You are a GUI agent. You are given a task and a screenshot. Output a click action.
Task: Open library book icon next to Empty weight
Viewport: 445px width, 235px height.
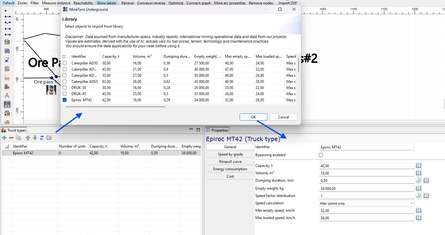click(x=419, y=188)
